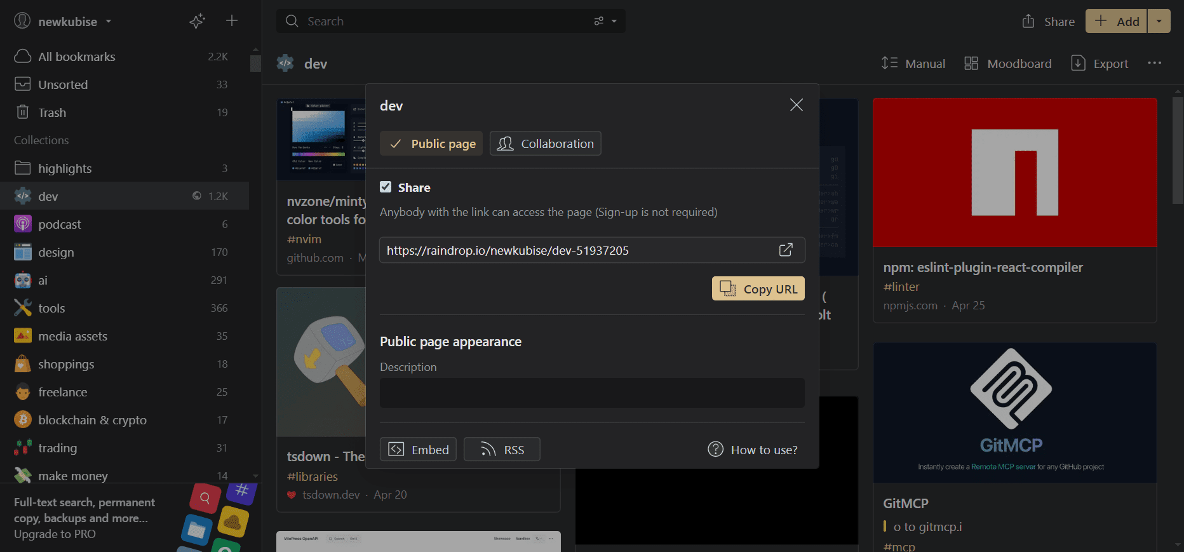The image size is (1184, 552).
Task: Open the npm eslint-plugin-react-compiler thumbnail
Action: 1015,173
